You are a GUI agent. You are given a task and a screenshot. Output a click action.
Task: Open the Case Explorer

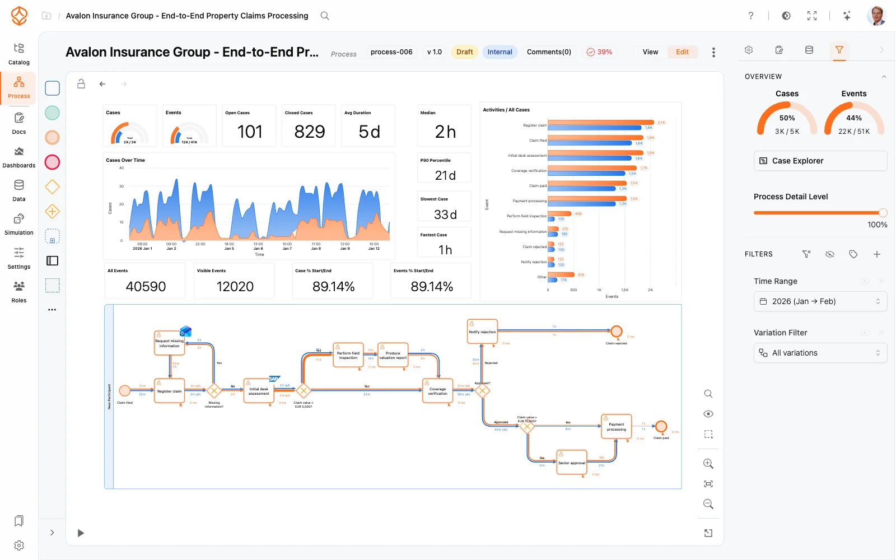click(820, 161)
